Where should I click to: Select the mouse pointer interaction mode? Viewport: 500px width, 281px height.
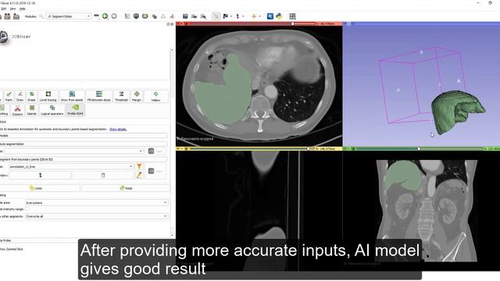coord(216,16)
